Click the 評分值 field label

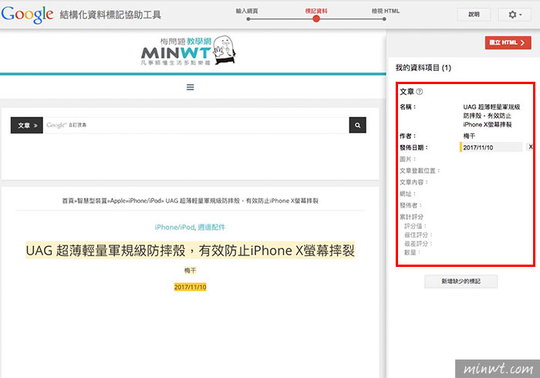(415, 226)
